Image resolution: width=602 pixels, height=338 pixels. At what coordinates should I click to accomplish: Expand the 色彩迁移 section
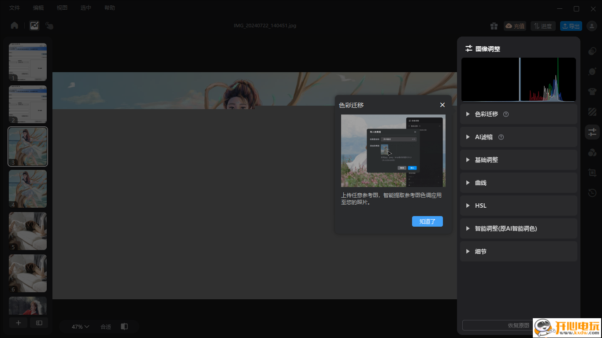click(x=485, y=114)
